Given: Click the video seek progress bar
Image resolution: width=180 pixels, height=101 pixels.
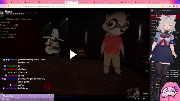Looking at the screenshot, I should tap(101, 96).
